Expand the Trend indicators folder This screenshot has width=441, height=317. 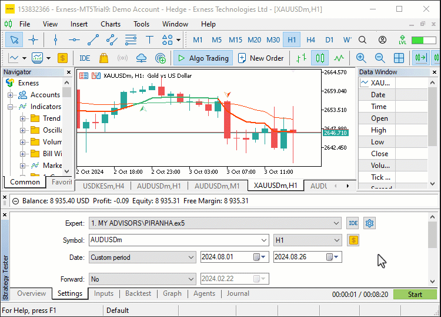click(x=22, y=118)
